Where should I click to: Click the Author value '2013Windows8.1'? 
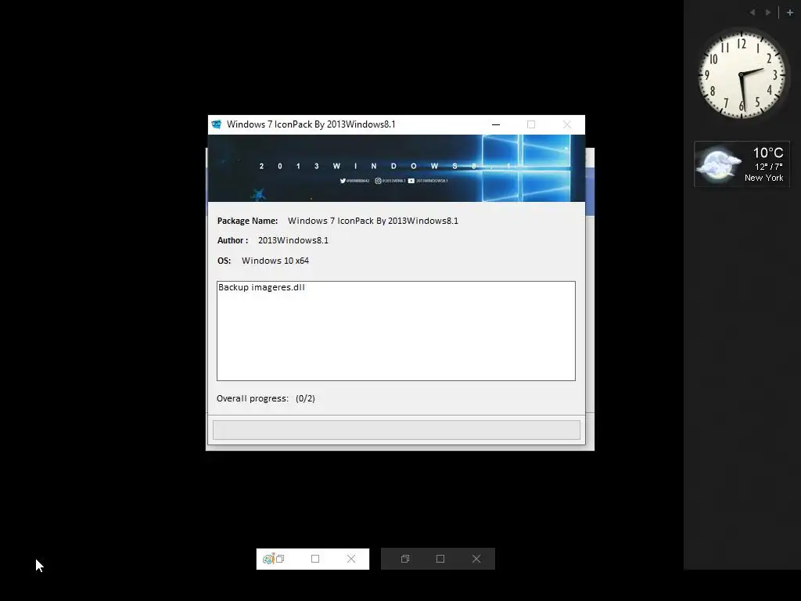(293, 240)
